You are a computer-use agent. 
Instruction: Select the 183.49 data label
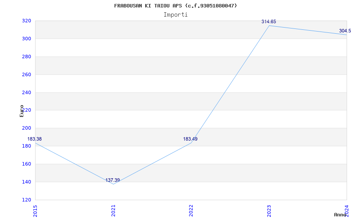click(190, 139)
